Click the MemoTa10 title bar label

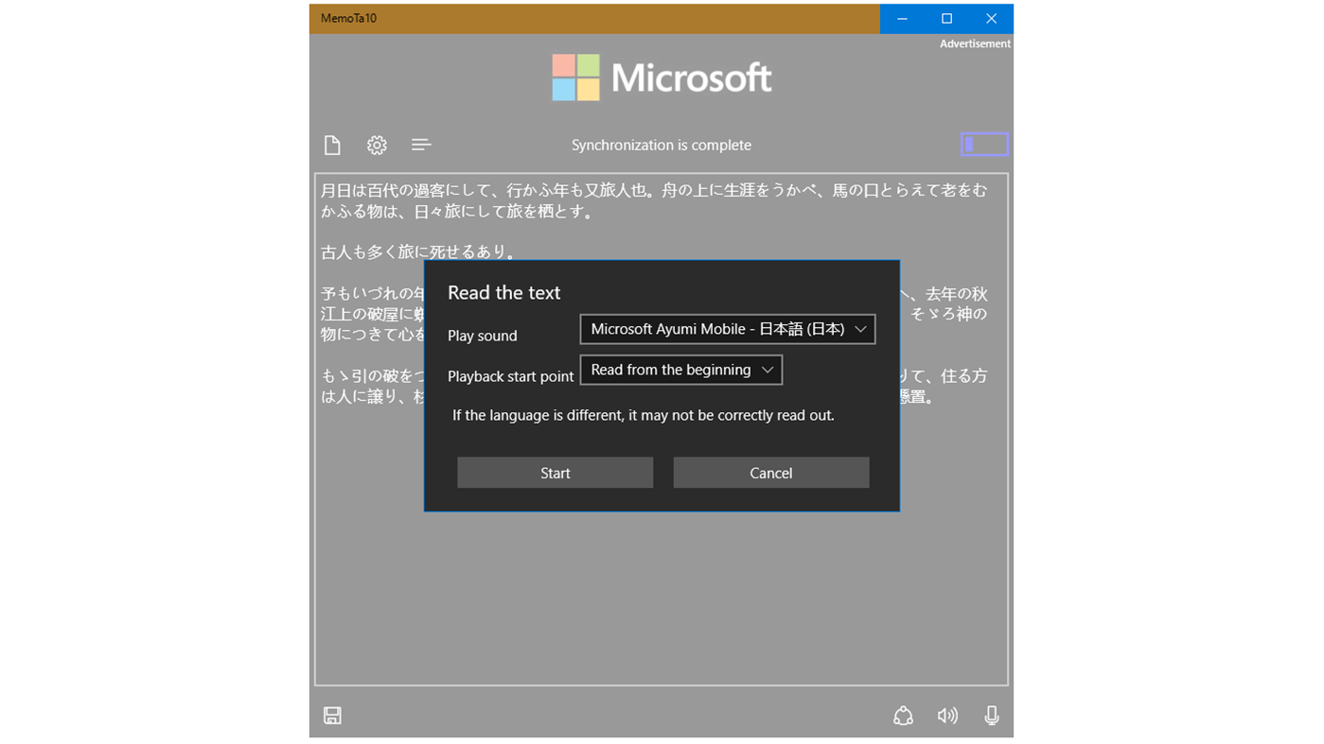click(x=347, y=18)
